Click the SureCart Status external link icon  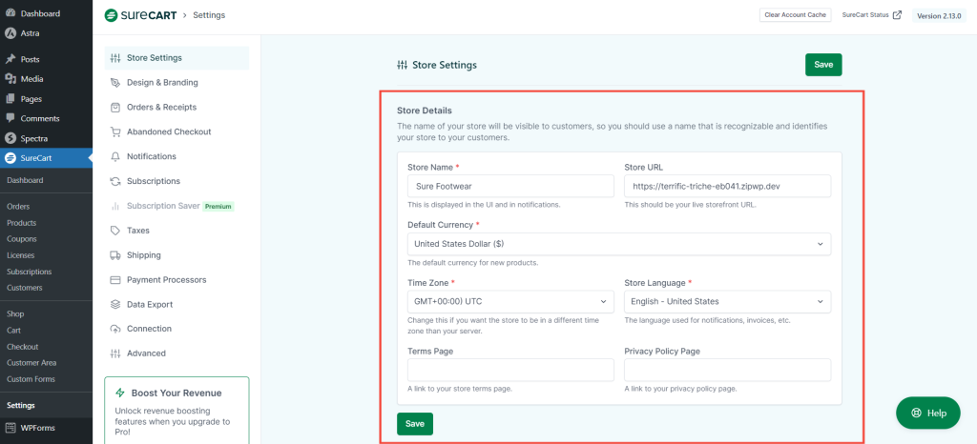[897, 15]
